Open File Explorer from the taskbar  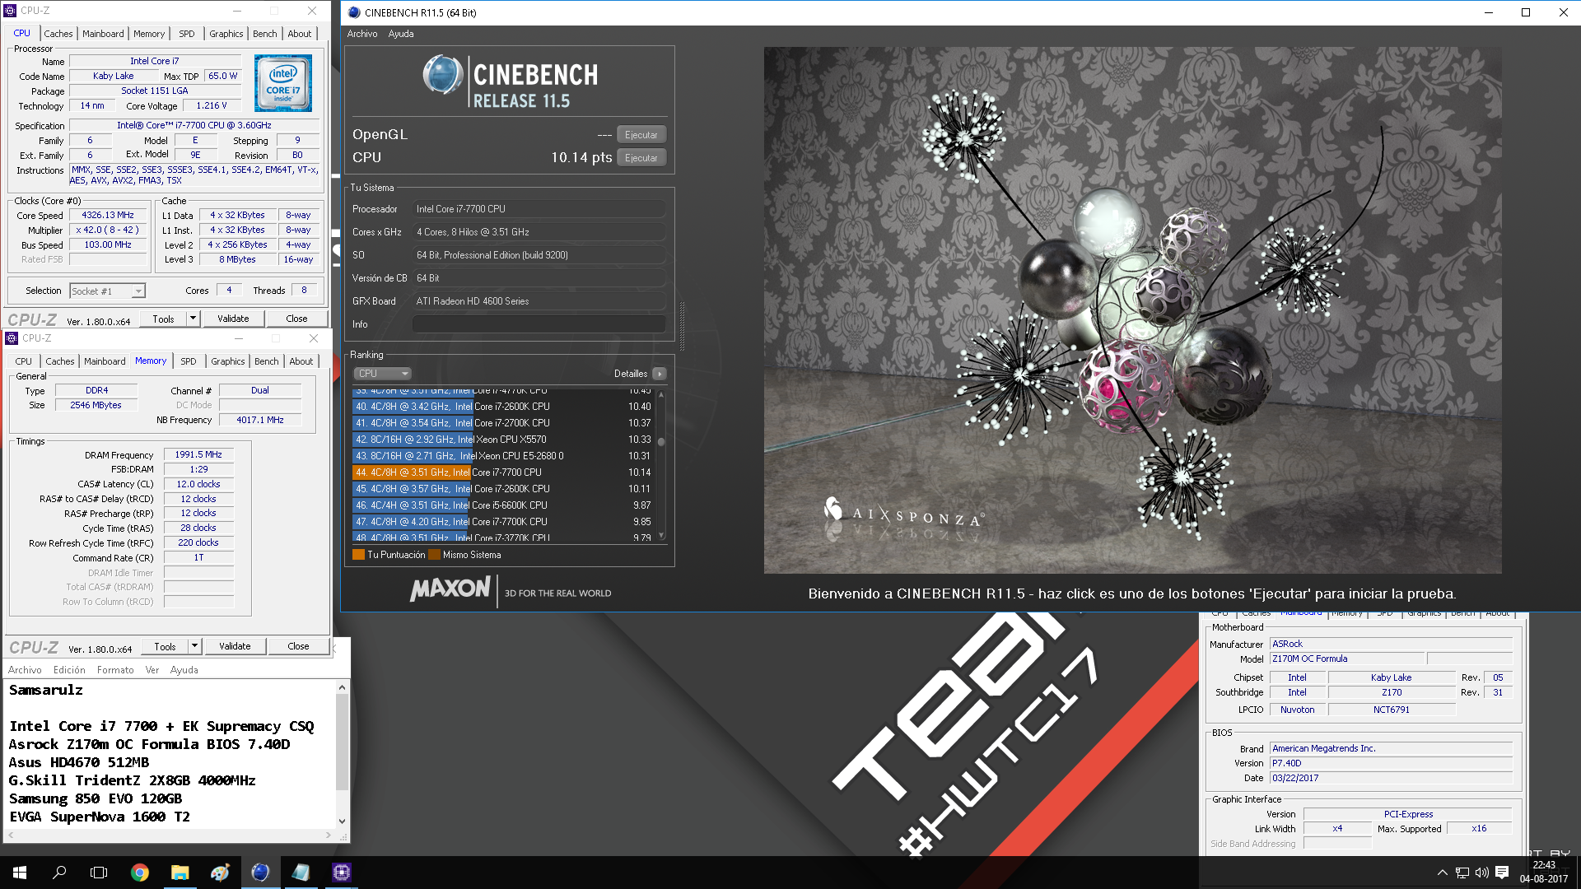pyautogui.click(x=180, y=873)
